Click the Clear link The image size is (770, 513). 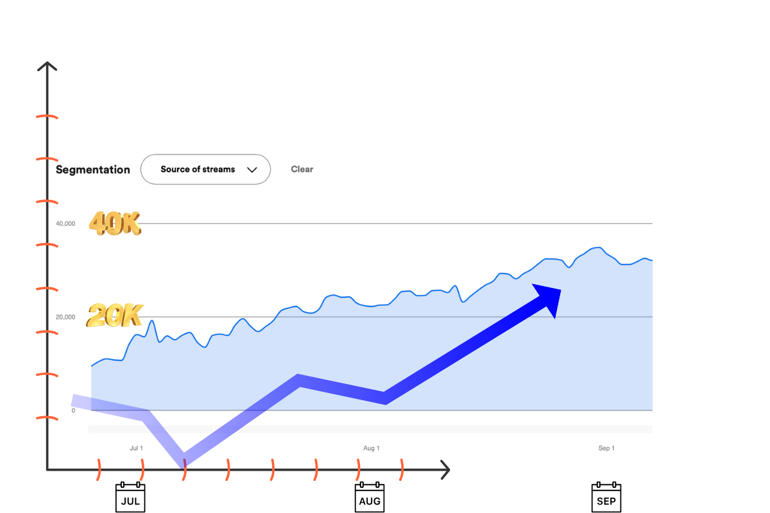coord(302,169)
